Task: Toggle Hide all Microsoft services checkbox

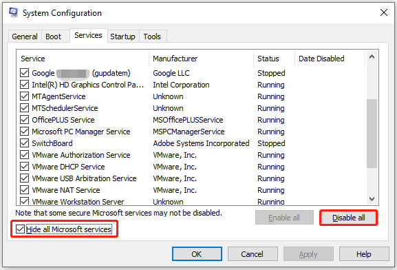Action: pos(20,229)
